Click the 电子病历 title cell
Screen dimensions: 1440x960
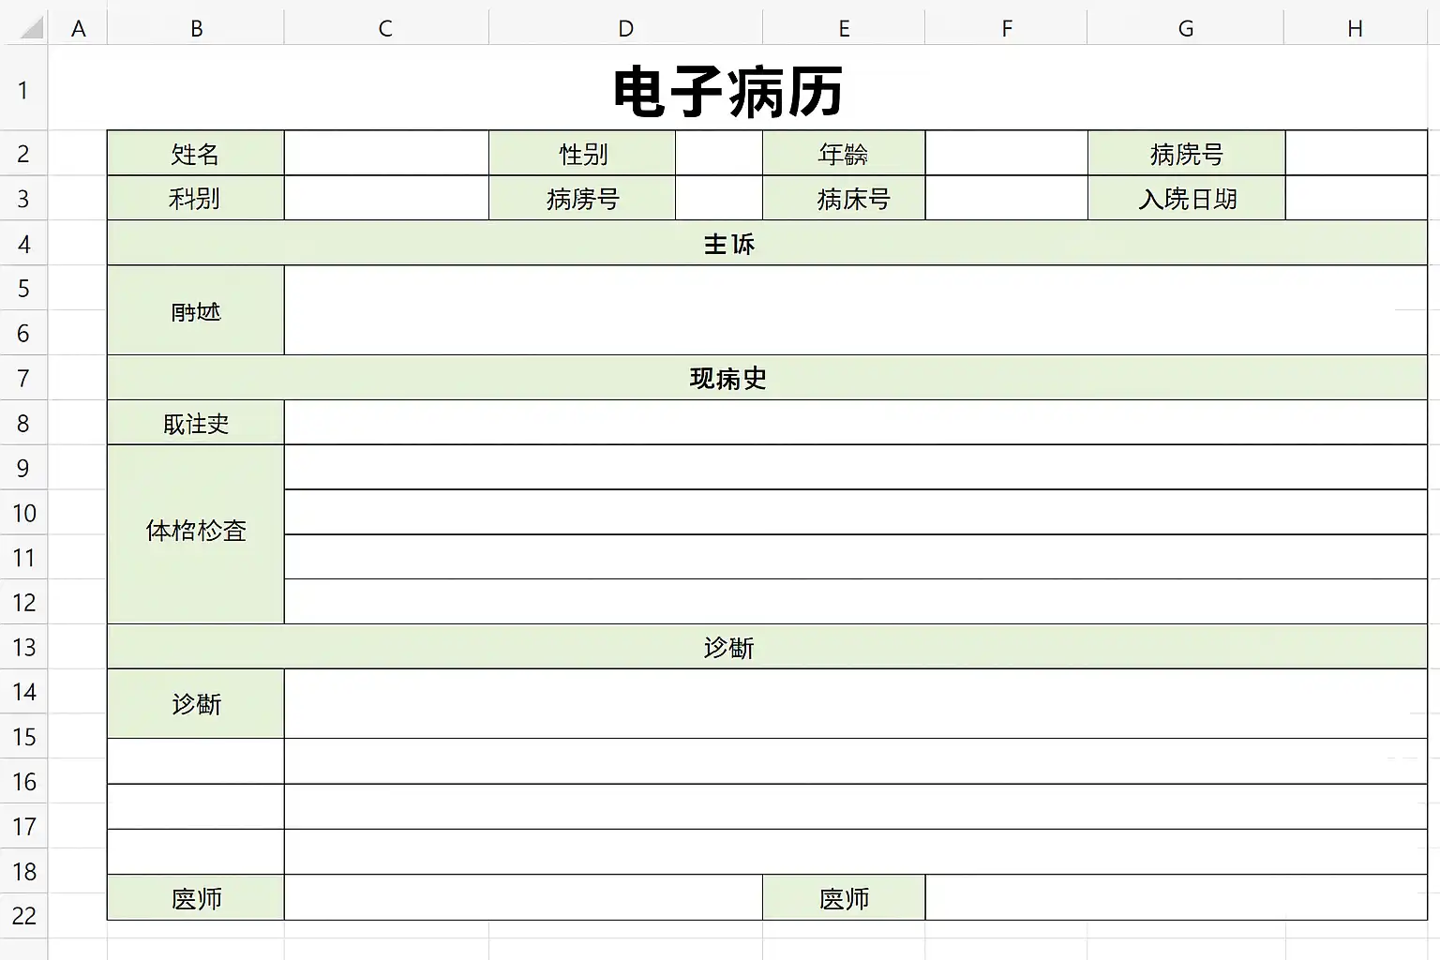click(x=728, y=90)
